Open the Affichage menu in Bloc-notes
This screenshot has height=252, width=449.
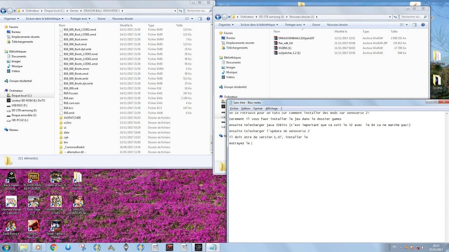[x=272, y=108]
